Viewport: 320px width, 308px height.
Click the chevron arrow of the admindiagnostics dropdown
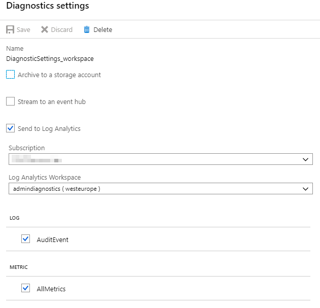pos(305,189)
